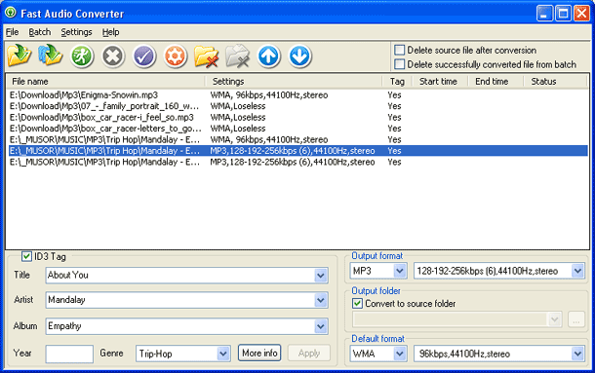
Task: Select the highlighted Mandalay MP3 row
Action: click(297, 151)
